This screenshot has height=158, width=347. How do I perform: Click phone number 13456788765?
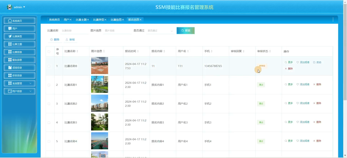(x=213, y=66)
